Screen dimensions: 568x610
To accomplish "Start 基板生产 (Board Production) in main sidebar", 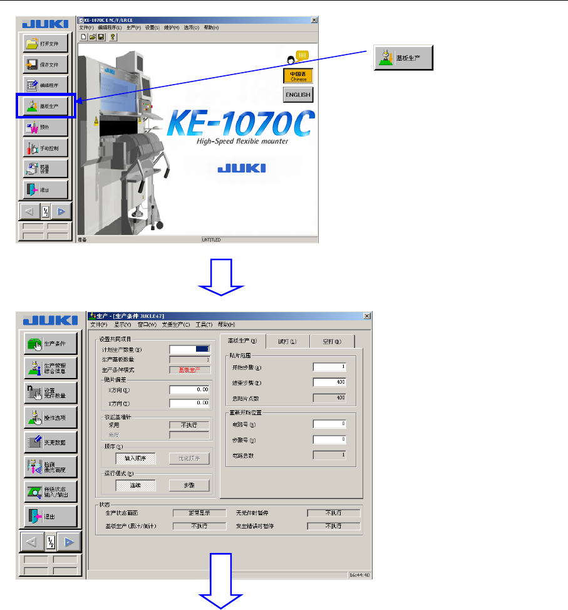I will (x=46, y=106).
